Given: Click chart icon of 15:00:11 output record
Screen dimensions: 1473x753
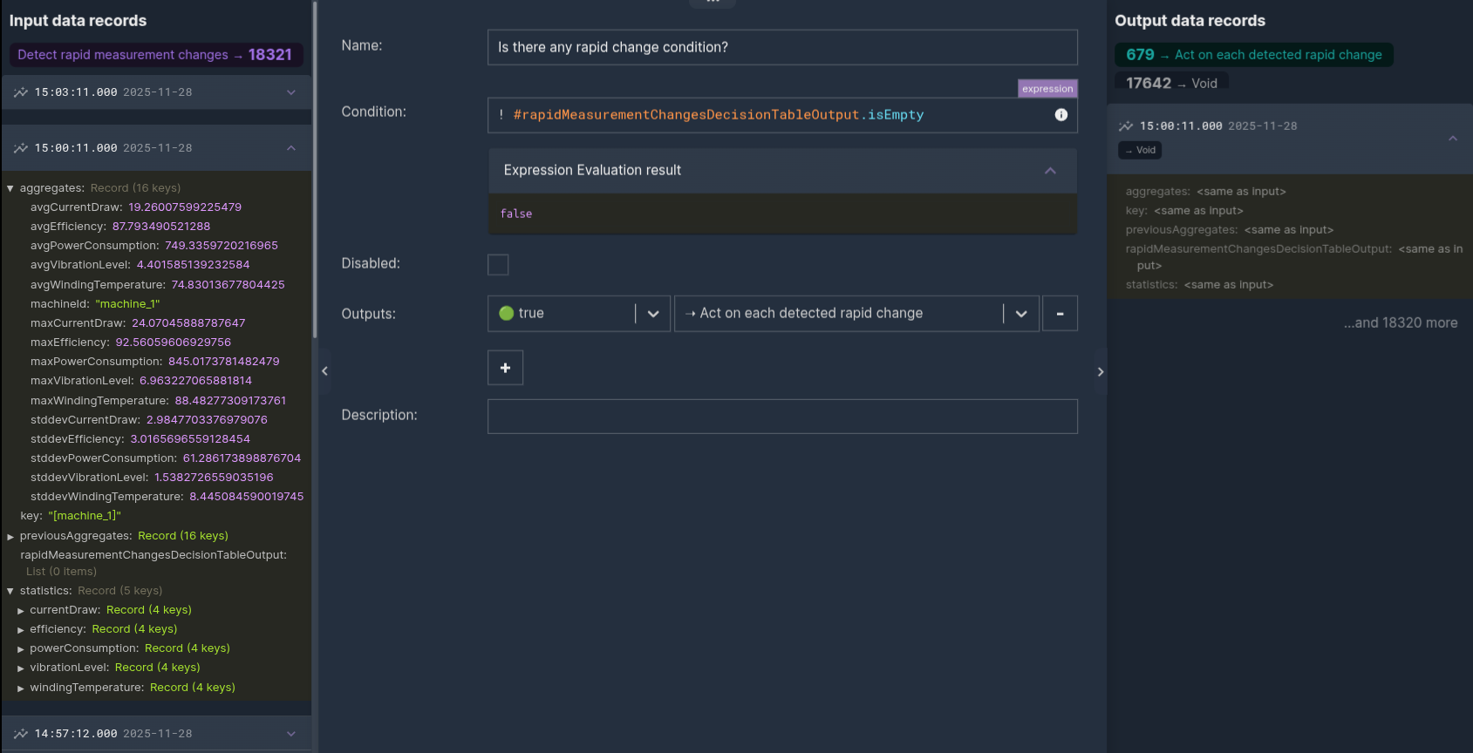Looking at the screenshot, I should point(1126,126).
